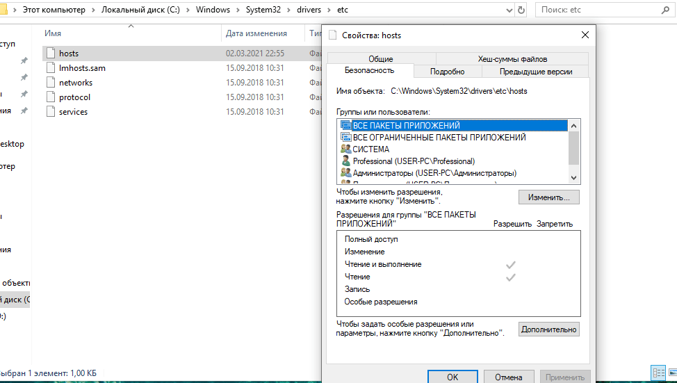677x383 pixels.
Task: Click users list scrollbar up arrow
Action: coord(573,126)
